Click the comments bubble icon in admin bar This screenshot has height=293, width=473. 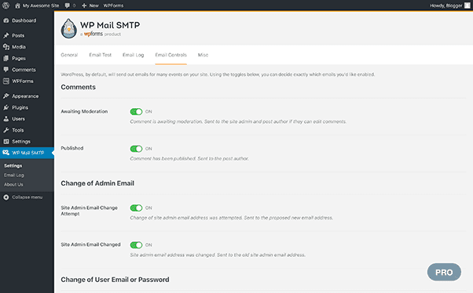point(68,5)
